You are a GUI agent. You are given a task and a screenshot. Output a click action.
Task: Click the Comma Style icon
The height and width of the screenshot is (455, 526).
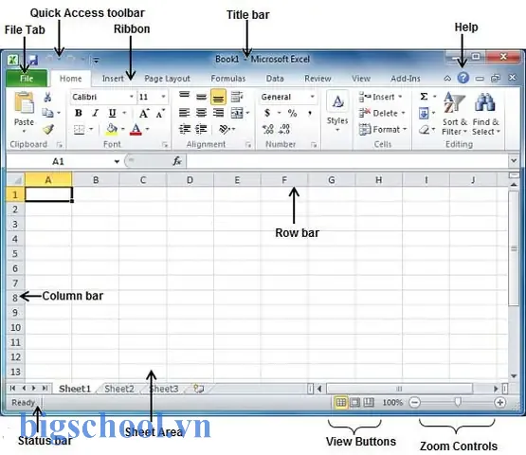[x=310, y=114]
